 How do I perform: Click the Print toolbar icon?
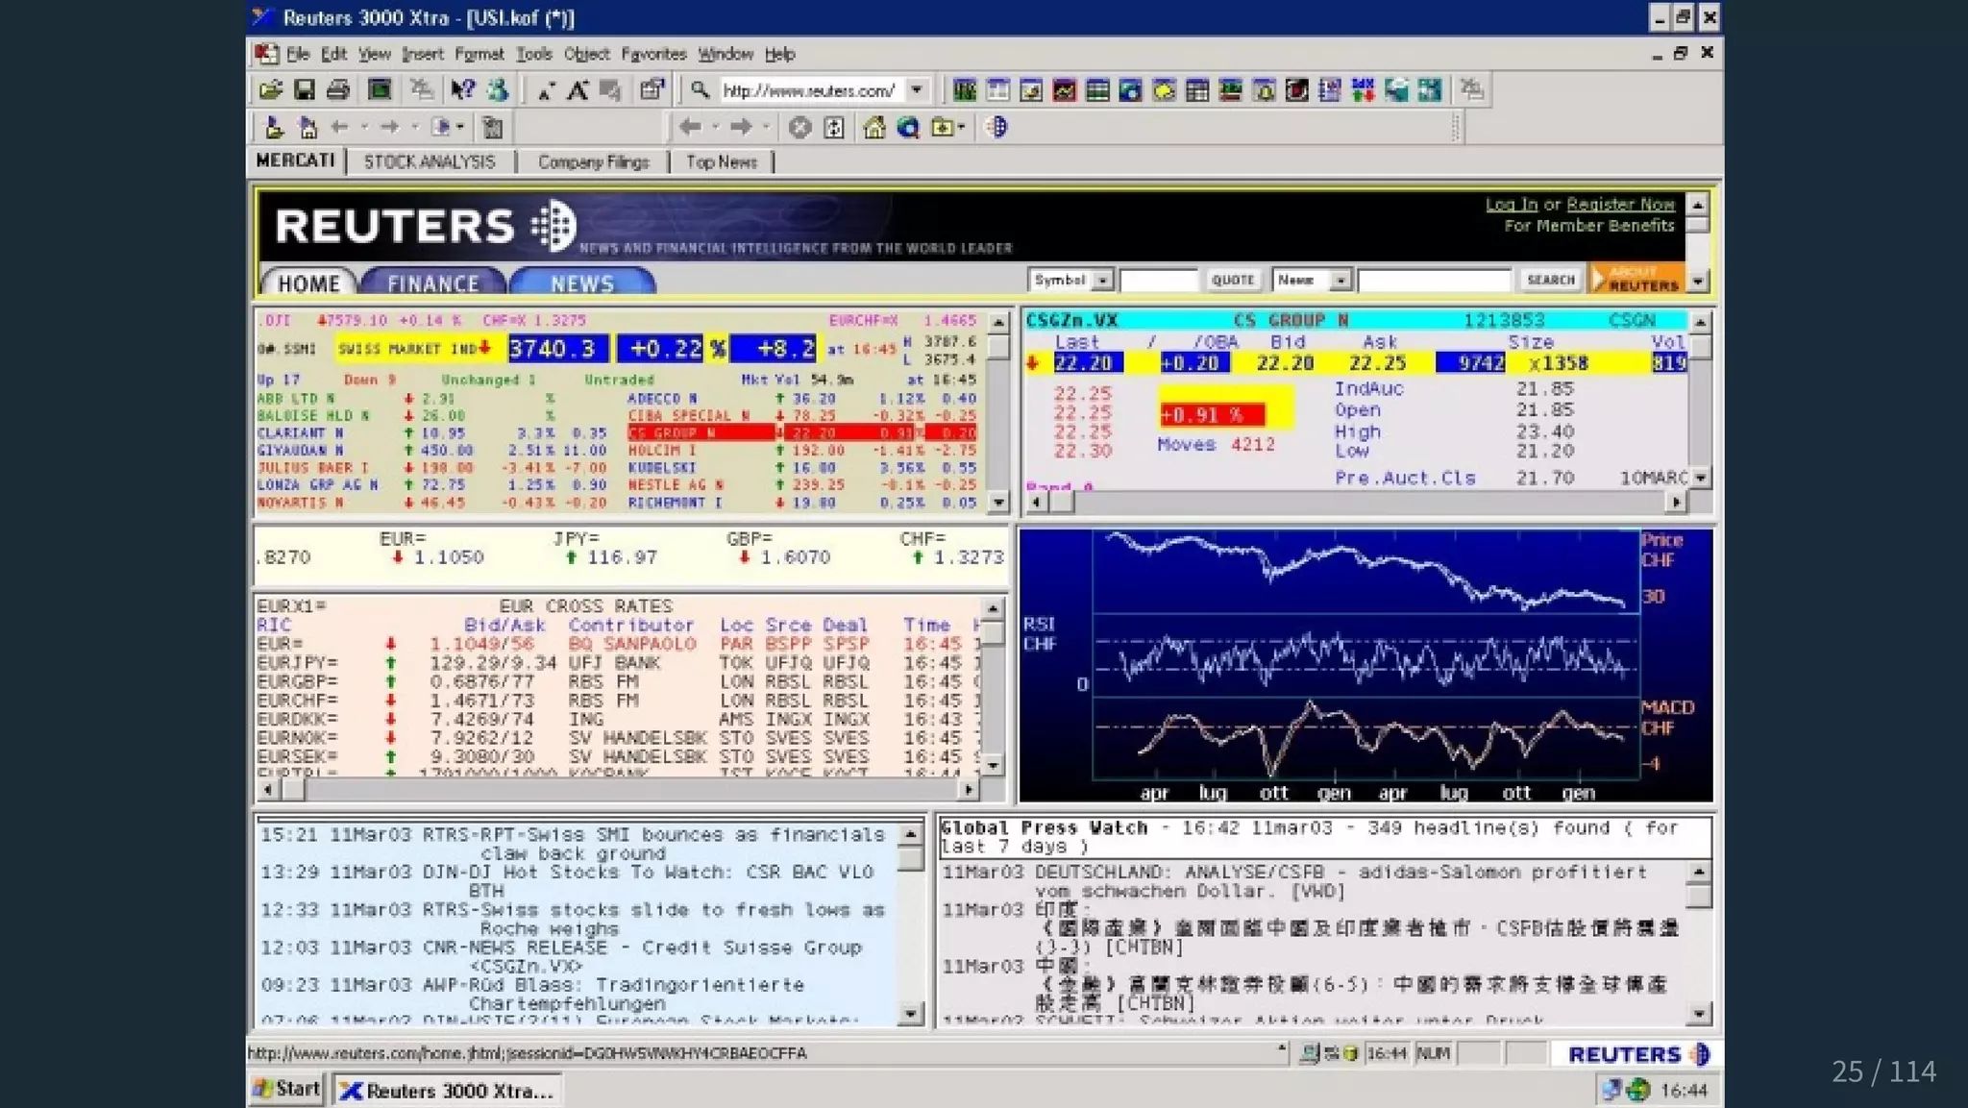(x=337, y=90)
